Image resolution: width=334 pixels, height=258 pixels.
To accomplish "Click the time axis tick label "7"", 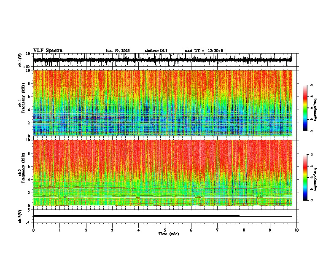I will (218, 230).
